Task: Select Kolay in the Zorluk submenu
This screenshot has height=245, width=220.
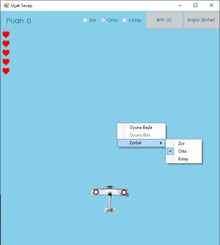Action: 183,159
